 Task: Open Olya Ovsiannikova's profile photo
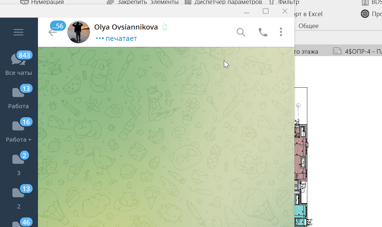click(x=79, y=32)
